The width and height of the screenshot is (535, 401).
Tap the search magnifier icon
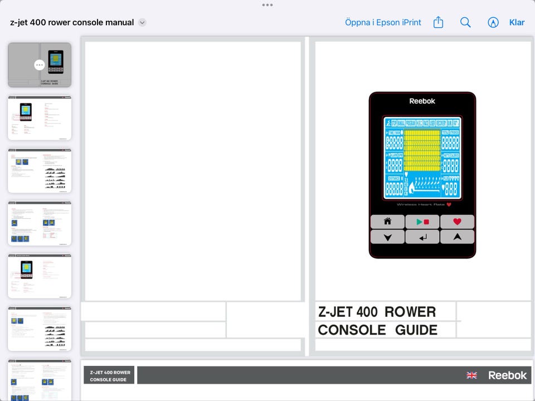point(465,22)
